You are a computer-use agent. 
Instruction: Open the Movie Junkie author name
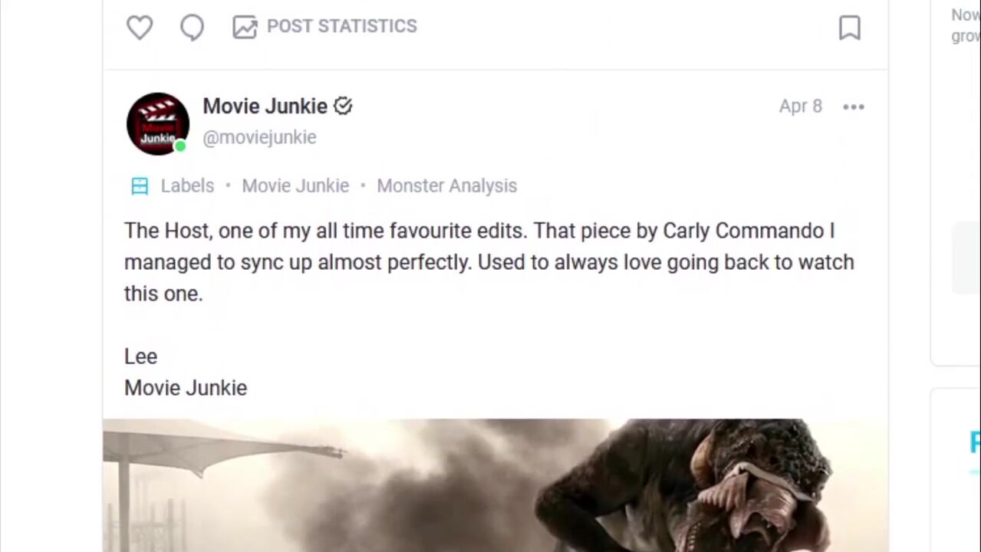pyautogui.click(x=265, y=106)
